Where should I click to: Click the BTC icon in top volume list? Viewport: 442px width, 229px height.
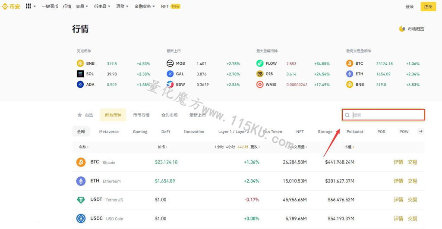[350, 63]
